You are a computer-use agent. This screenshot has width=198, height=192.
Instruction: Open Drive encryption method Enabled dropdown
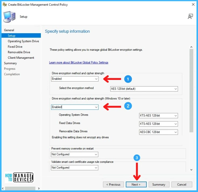pos(75,79)
